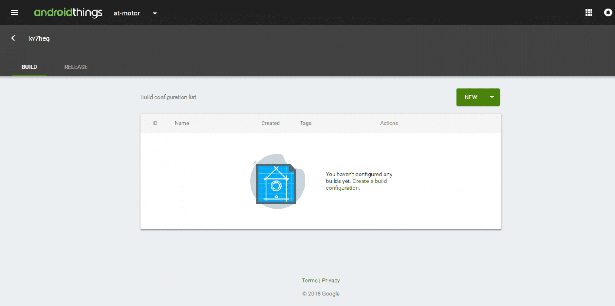
Task: Click the green NEW button
Action: pyautogui.click(x=470, y=97)
